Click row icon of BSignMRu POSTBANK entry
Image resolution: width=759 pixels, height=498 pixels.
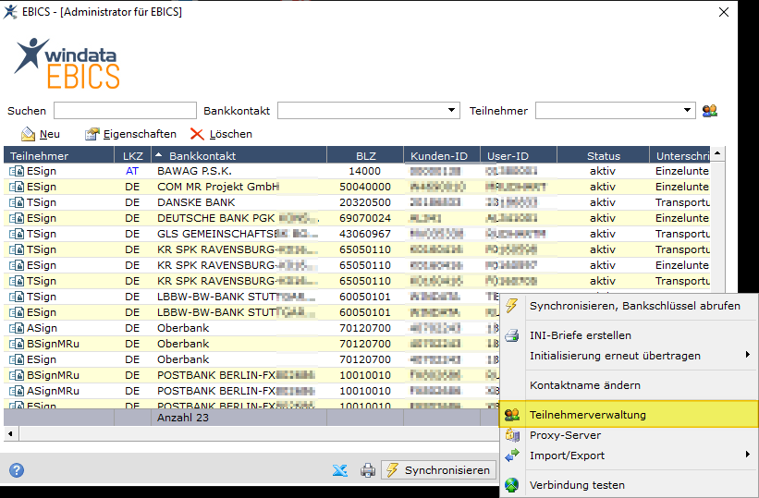point(17,375)
